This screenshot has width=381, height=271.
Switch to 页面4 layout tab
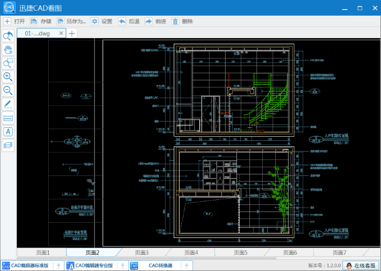pyautogui.click(x=191, y=253)
